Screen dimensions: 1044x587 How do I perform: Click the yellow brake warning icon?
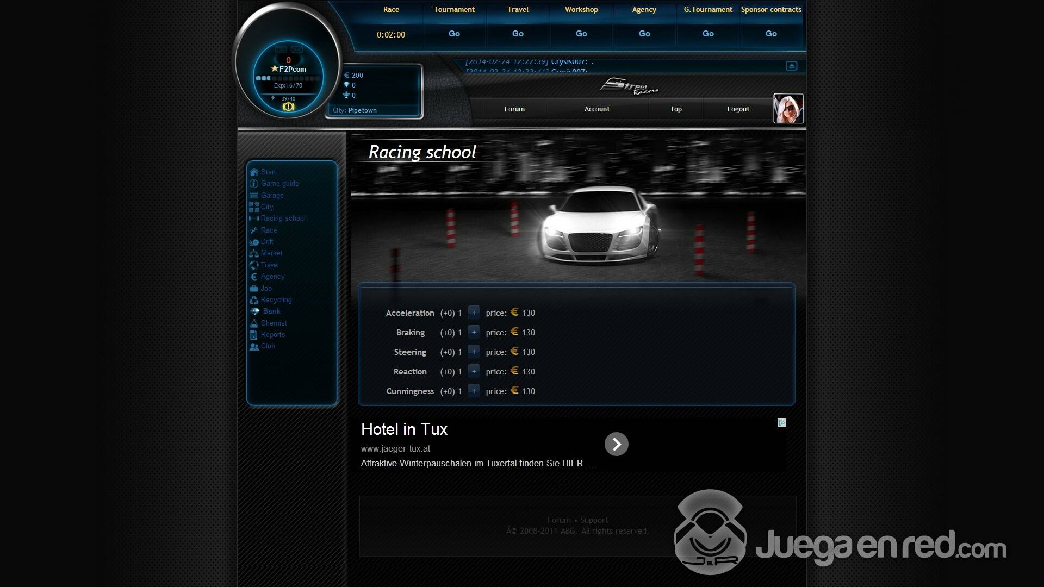(x=288, y=107)
